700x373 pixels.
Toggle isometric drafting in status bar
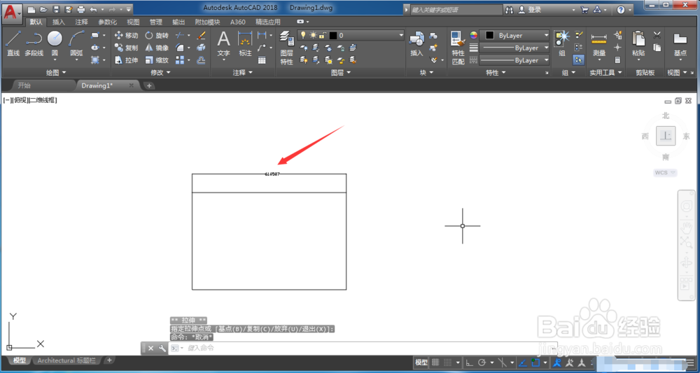[503, 363]
